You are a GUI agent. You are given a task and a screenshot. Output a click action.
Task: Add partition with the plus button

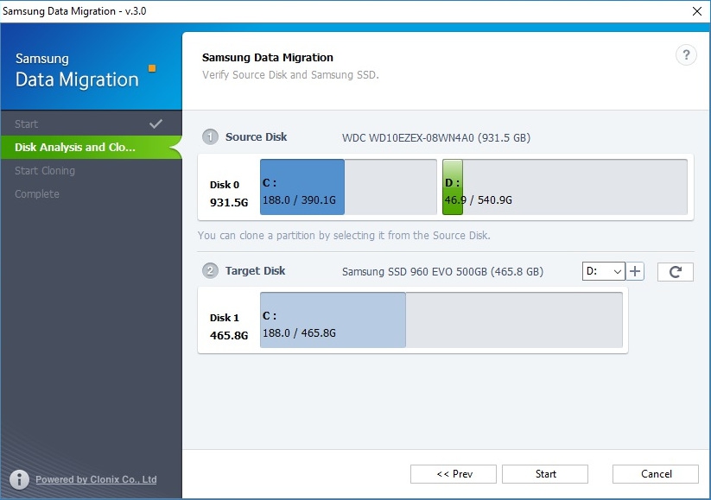tap(635, 271)
